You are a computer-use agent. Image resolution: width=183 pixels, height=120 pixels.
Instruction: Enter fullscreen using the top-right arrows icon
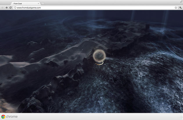click(x=181, y=2)
